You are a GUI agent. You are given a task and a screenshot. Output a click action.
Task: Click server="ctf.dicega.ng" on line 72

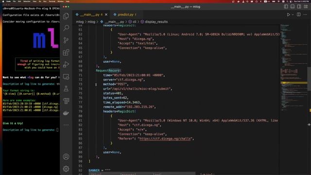pyautogui.click(x=124, y=80)
